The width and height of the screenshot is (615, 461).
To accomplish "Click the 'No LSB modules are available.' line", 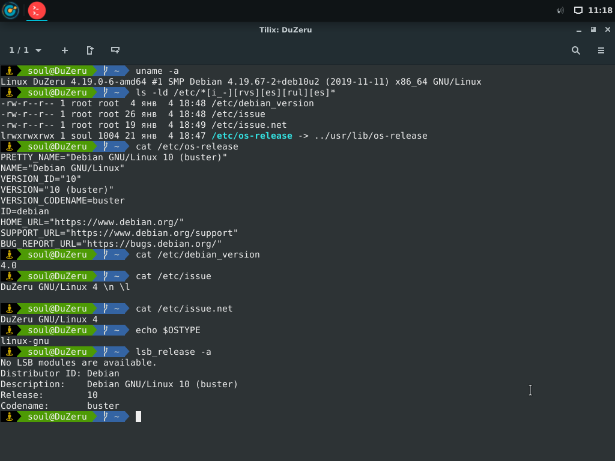I will (79, 363).
